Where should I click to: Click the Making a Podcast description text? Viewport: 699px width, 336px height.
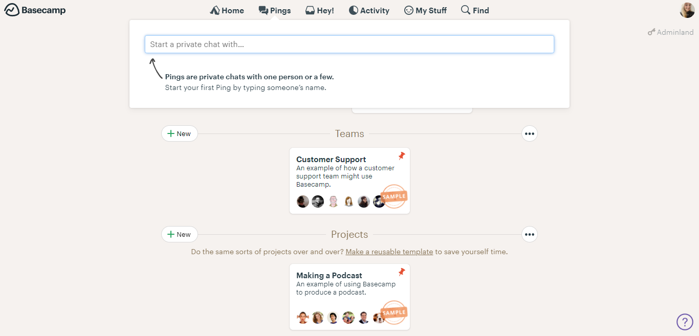click(346, 288)
